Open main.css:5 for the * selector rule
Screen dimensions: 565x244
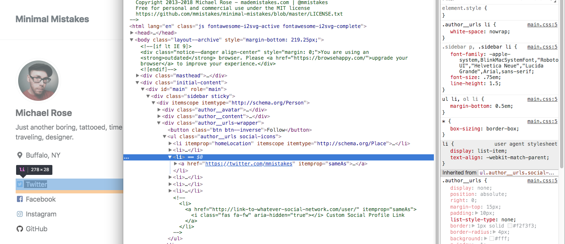pos(542,121)
